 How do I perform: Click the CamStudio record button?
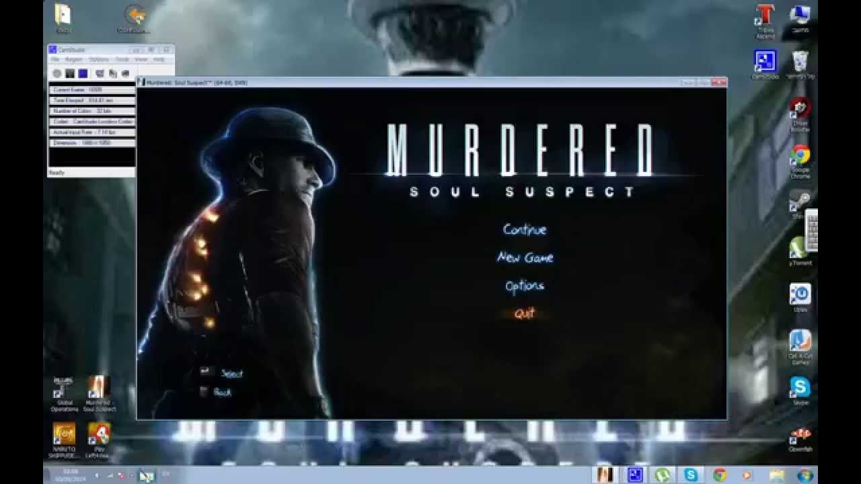point(57,73)
